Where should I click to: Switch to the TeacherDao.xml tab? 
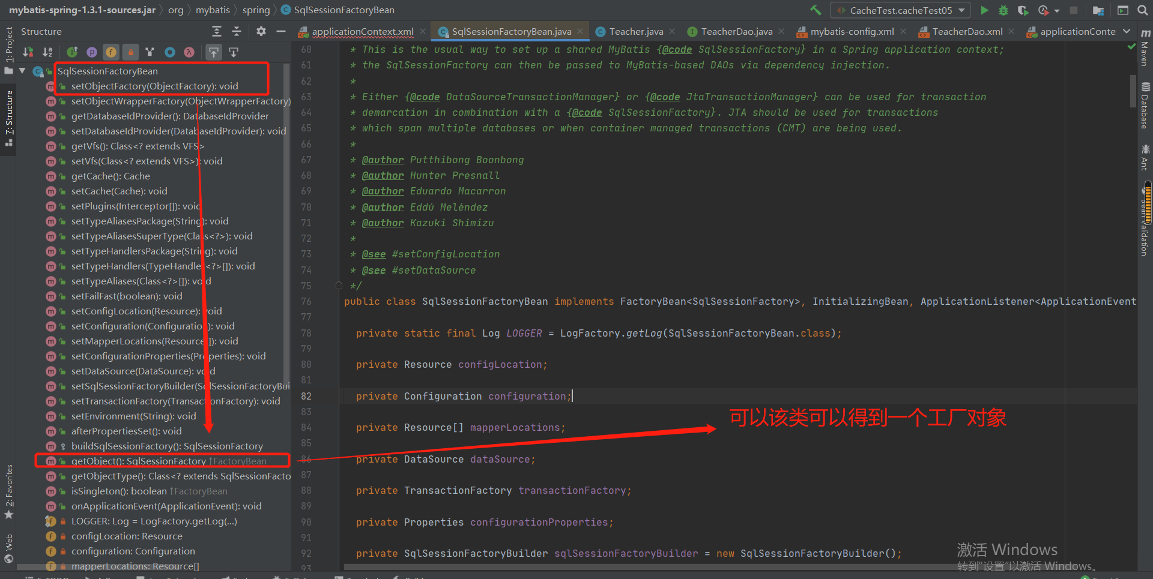click(967, 31)
